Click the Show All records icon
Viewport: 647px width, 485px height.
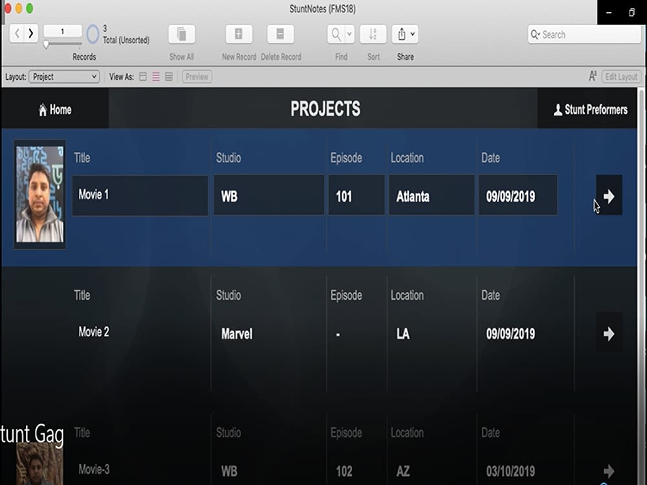click(x=181, y=34)
